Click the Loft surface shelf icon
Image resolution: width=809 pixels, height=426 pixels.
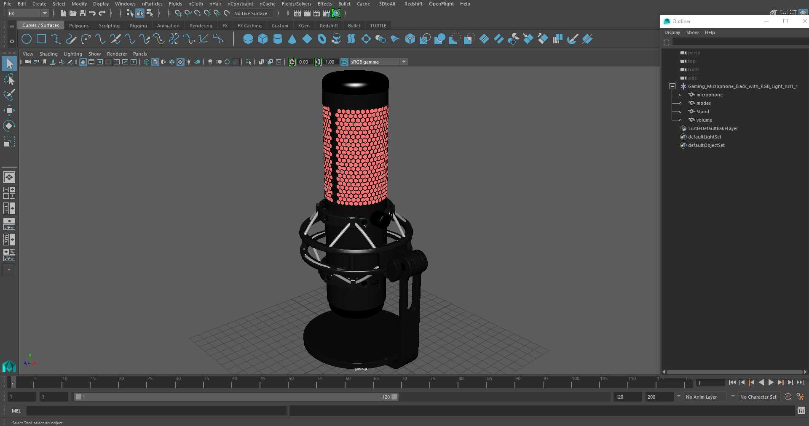click(351, 39)
